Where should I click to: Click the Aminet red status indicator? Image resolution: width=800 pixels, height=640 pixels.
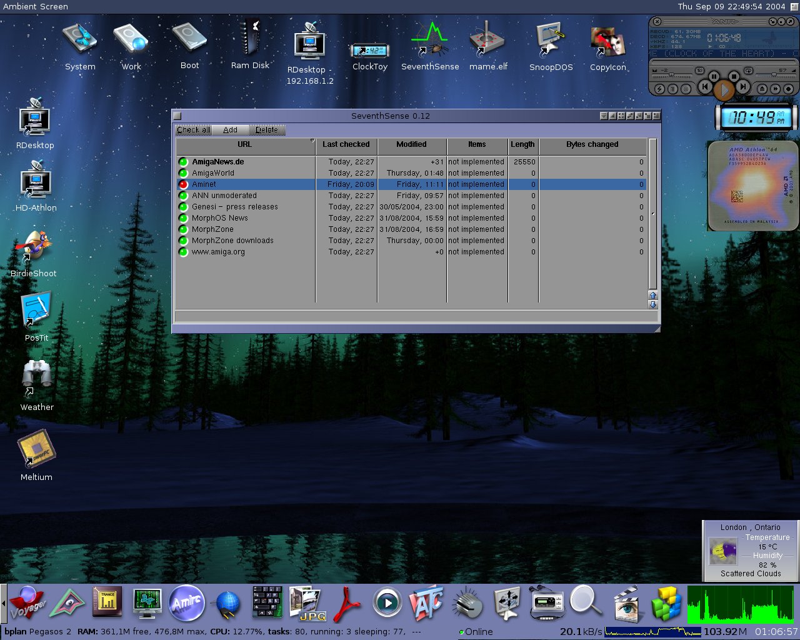click(183, 184)
